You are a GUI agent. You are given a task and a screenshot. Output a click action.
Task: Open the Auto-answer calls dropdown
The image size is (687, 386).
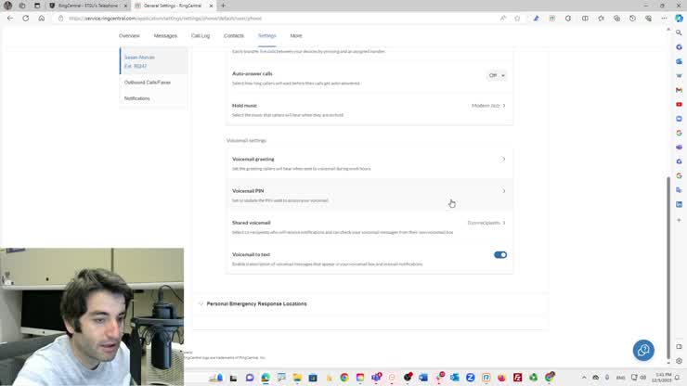point(497,75)
